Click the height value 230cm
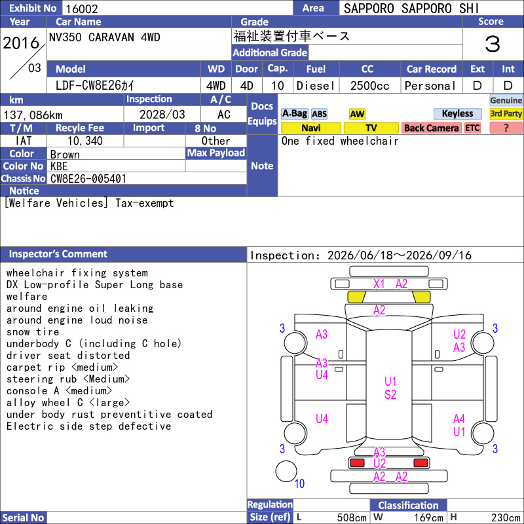 tap(506, 517)
